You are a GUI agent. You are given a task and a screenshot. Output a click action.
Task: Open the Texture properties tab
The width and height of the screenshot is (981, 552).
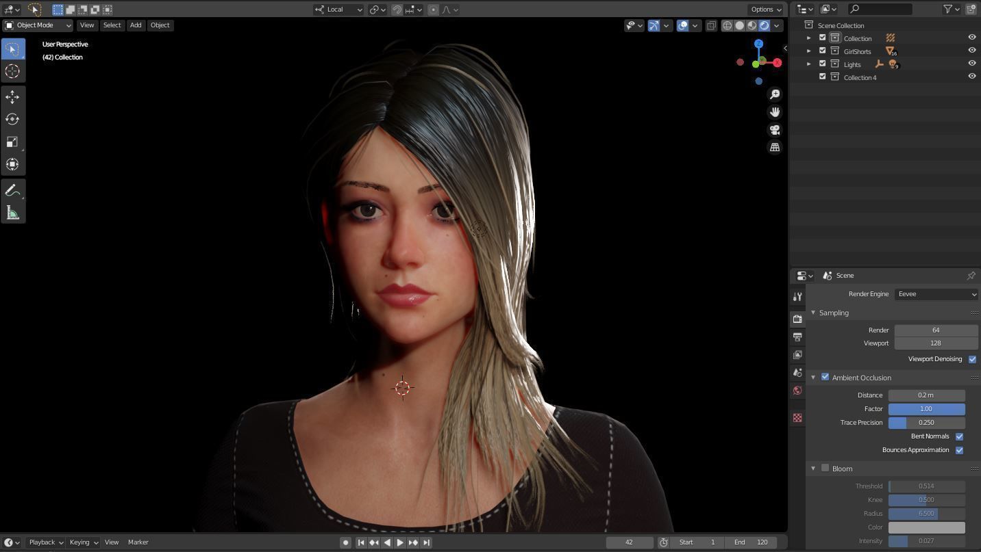[797, 418]
